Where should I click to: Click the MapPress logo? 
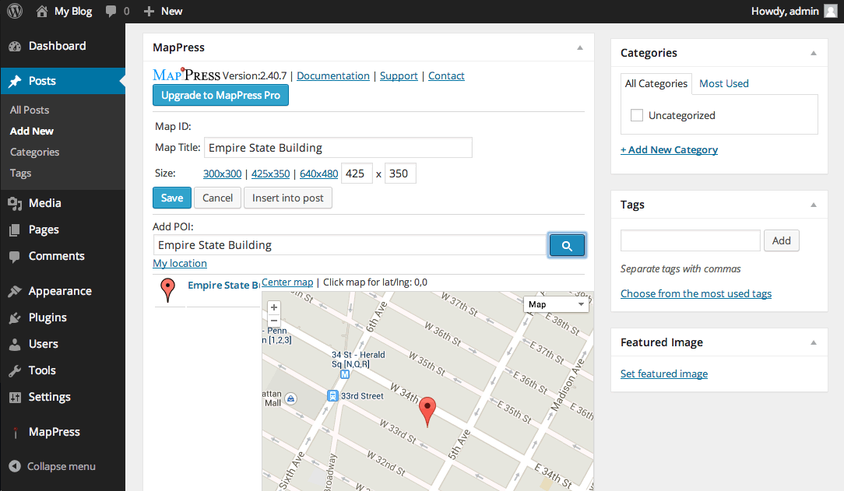click(x=186, y=75)
